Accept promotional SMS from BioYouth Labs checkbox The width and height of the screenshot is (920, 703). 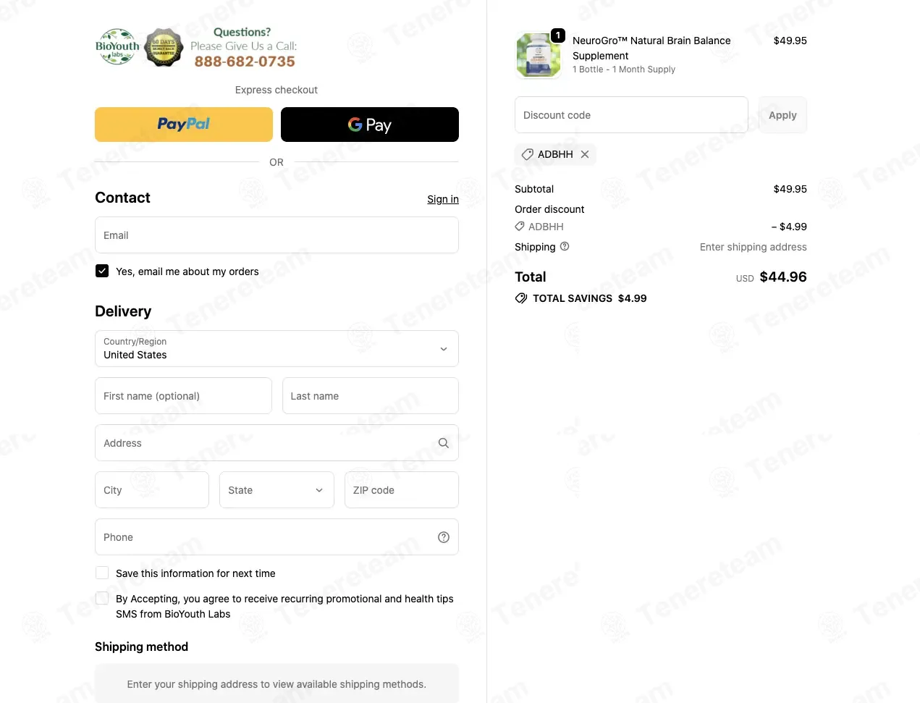(x=102, y=598)
